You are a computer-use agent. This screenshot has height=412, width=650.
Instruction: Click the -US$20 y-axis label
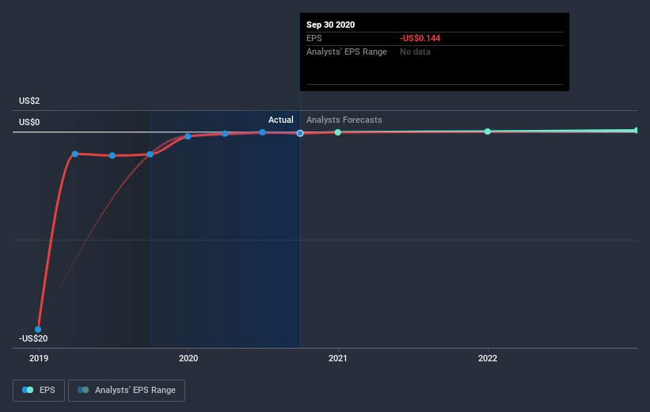click(33, 338)
